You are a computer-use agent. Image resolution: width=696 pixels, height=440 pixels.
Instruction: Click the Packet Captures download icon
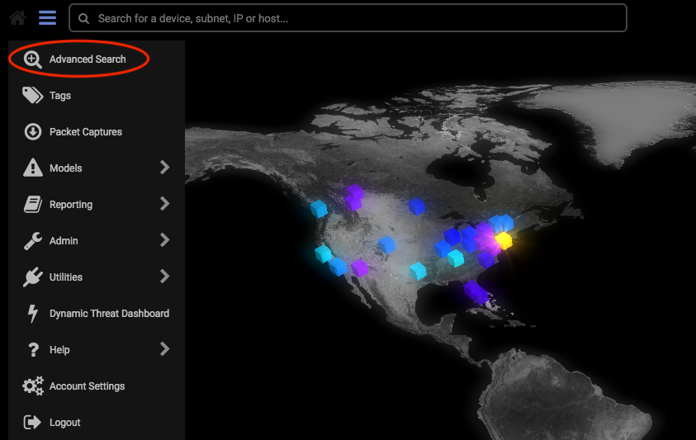tap(33, 132)
